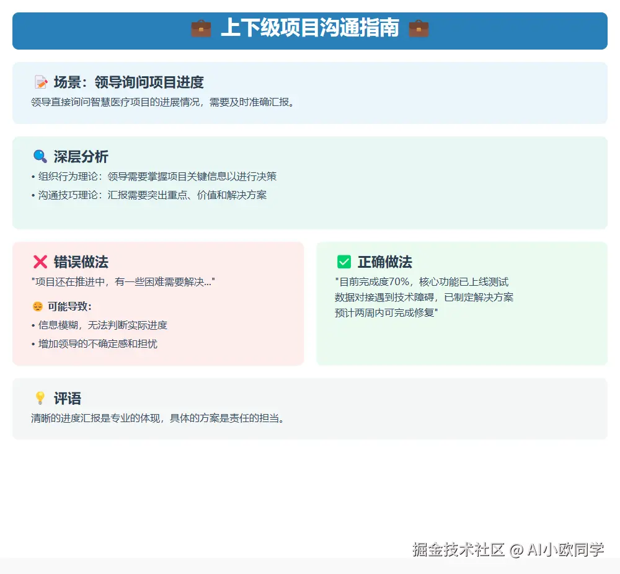
Task: Click the line 数据对接遇到技术障碍，已制定解决方案
Action: [424, 298]
